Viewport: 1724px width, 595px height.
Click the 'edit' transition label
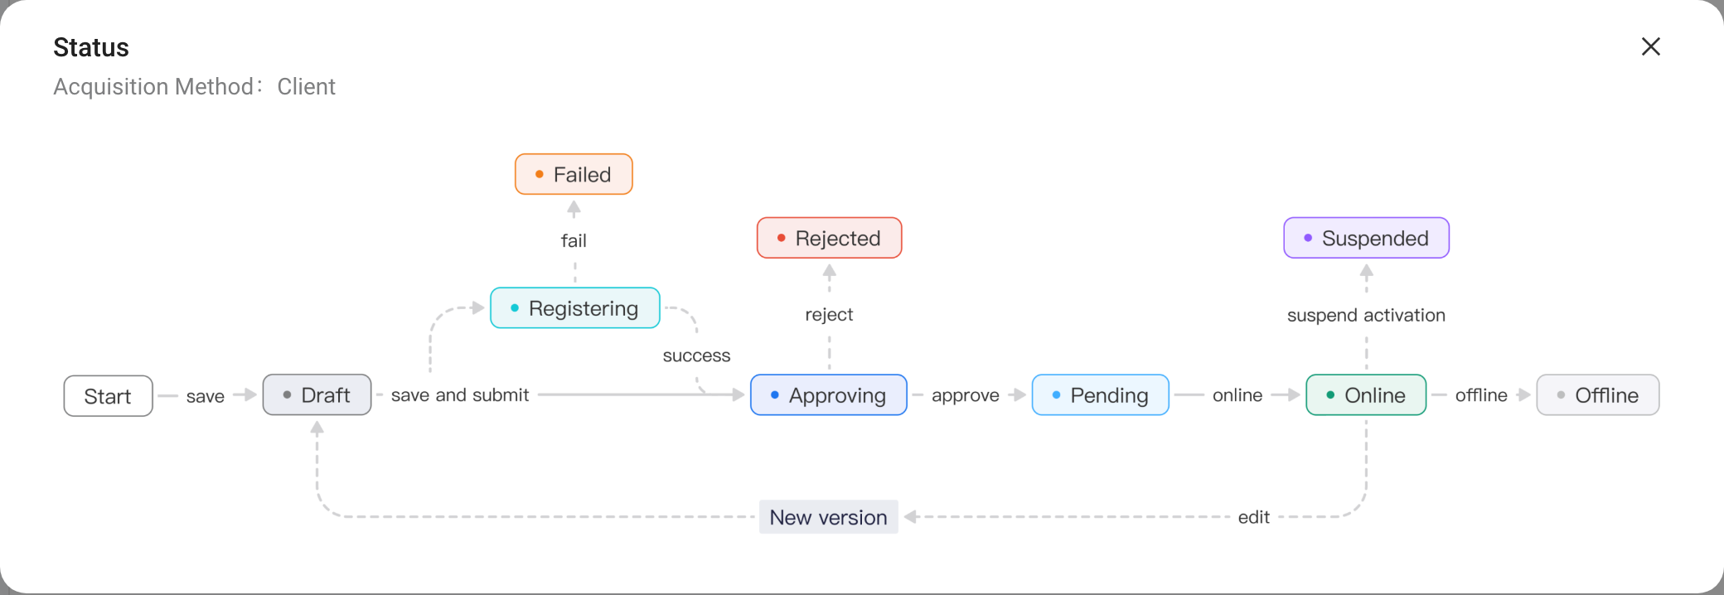1254,517
